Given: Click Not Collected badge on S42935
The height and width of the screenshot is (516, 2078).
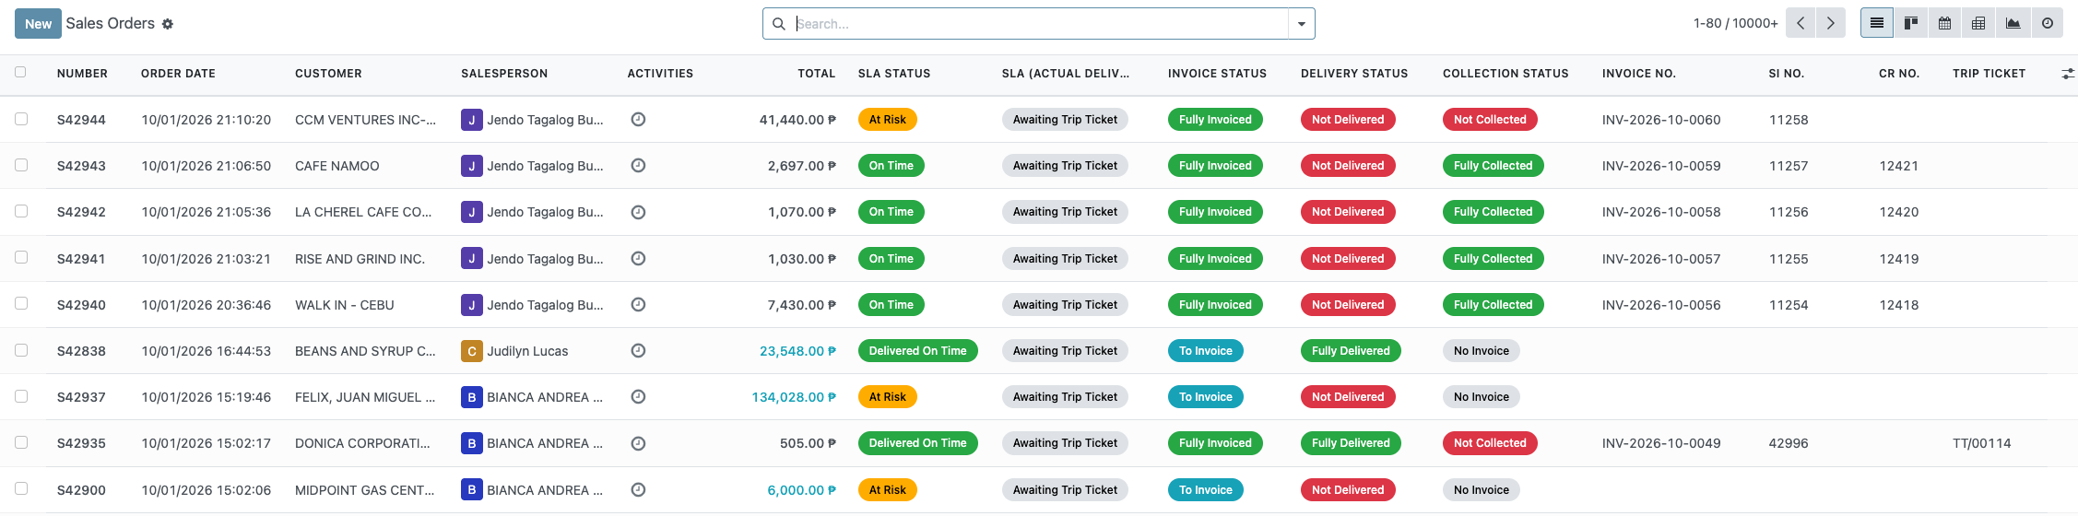Looking at the screenshot, I should [x=1490, y=443].
